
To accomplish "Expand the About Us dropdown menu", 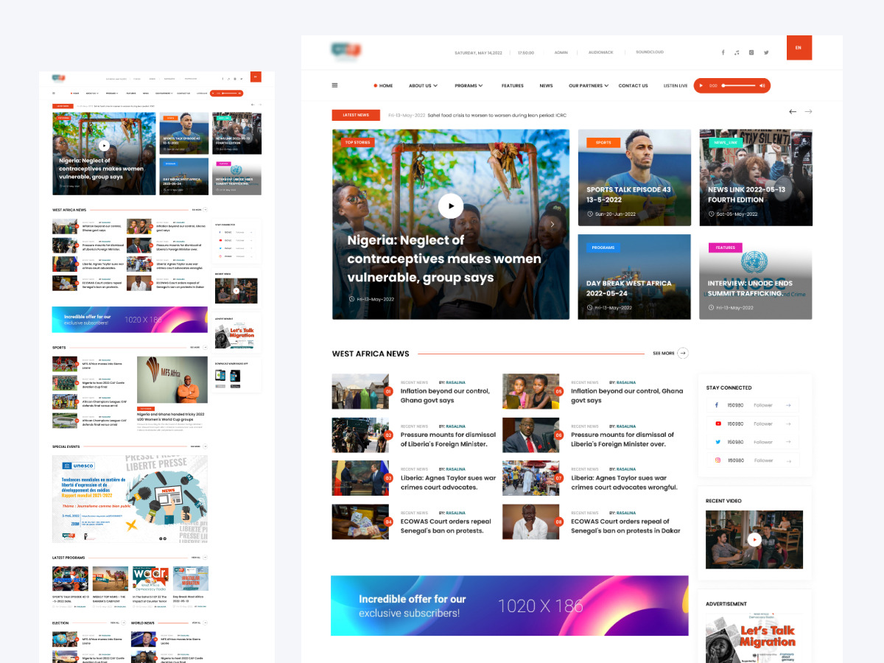I will (x=423, y=85).
